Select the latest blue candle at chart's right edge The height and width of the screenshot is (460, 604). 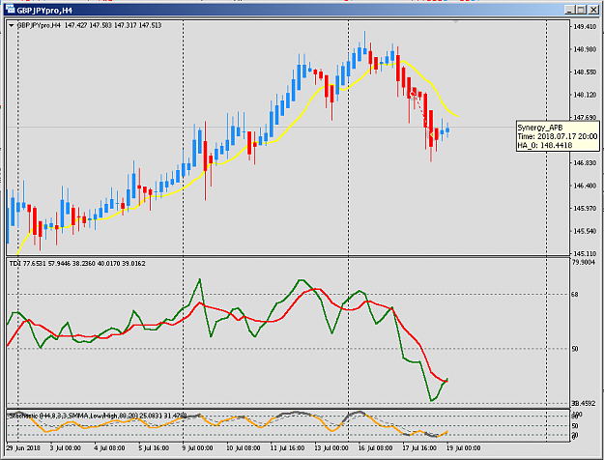tap(447, 130)
